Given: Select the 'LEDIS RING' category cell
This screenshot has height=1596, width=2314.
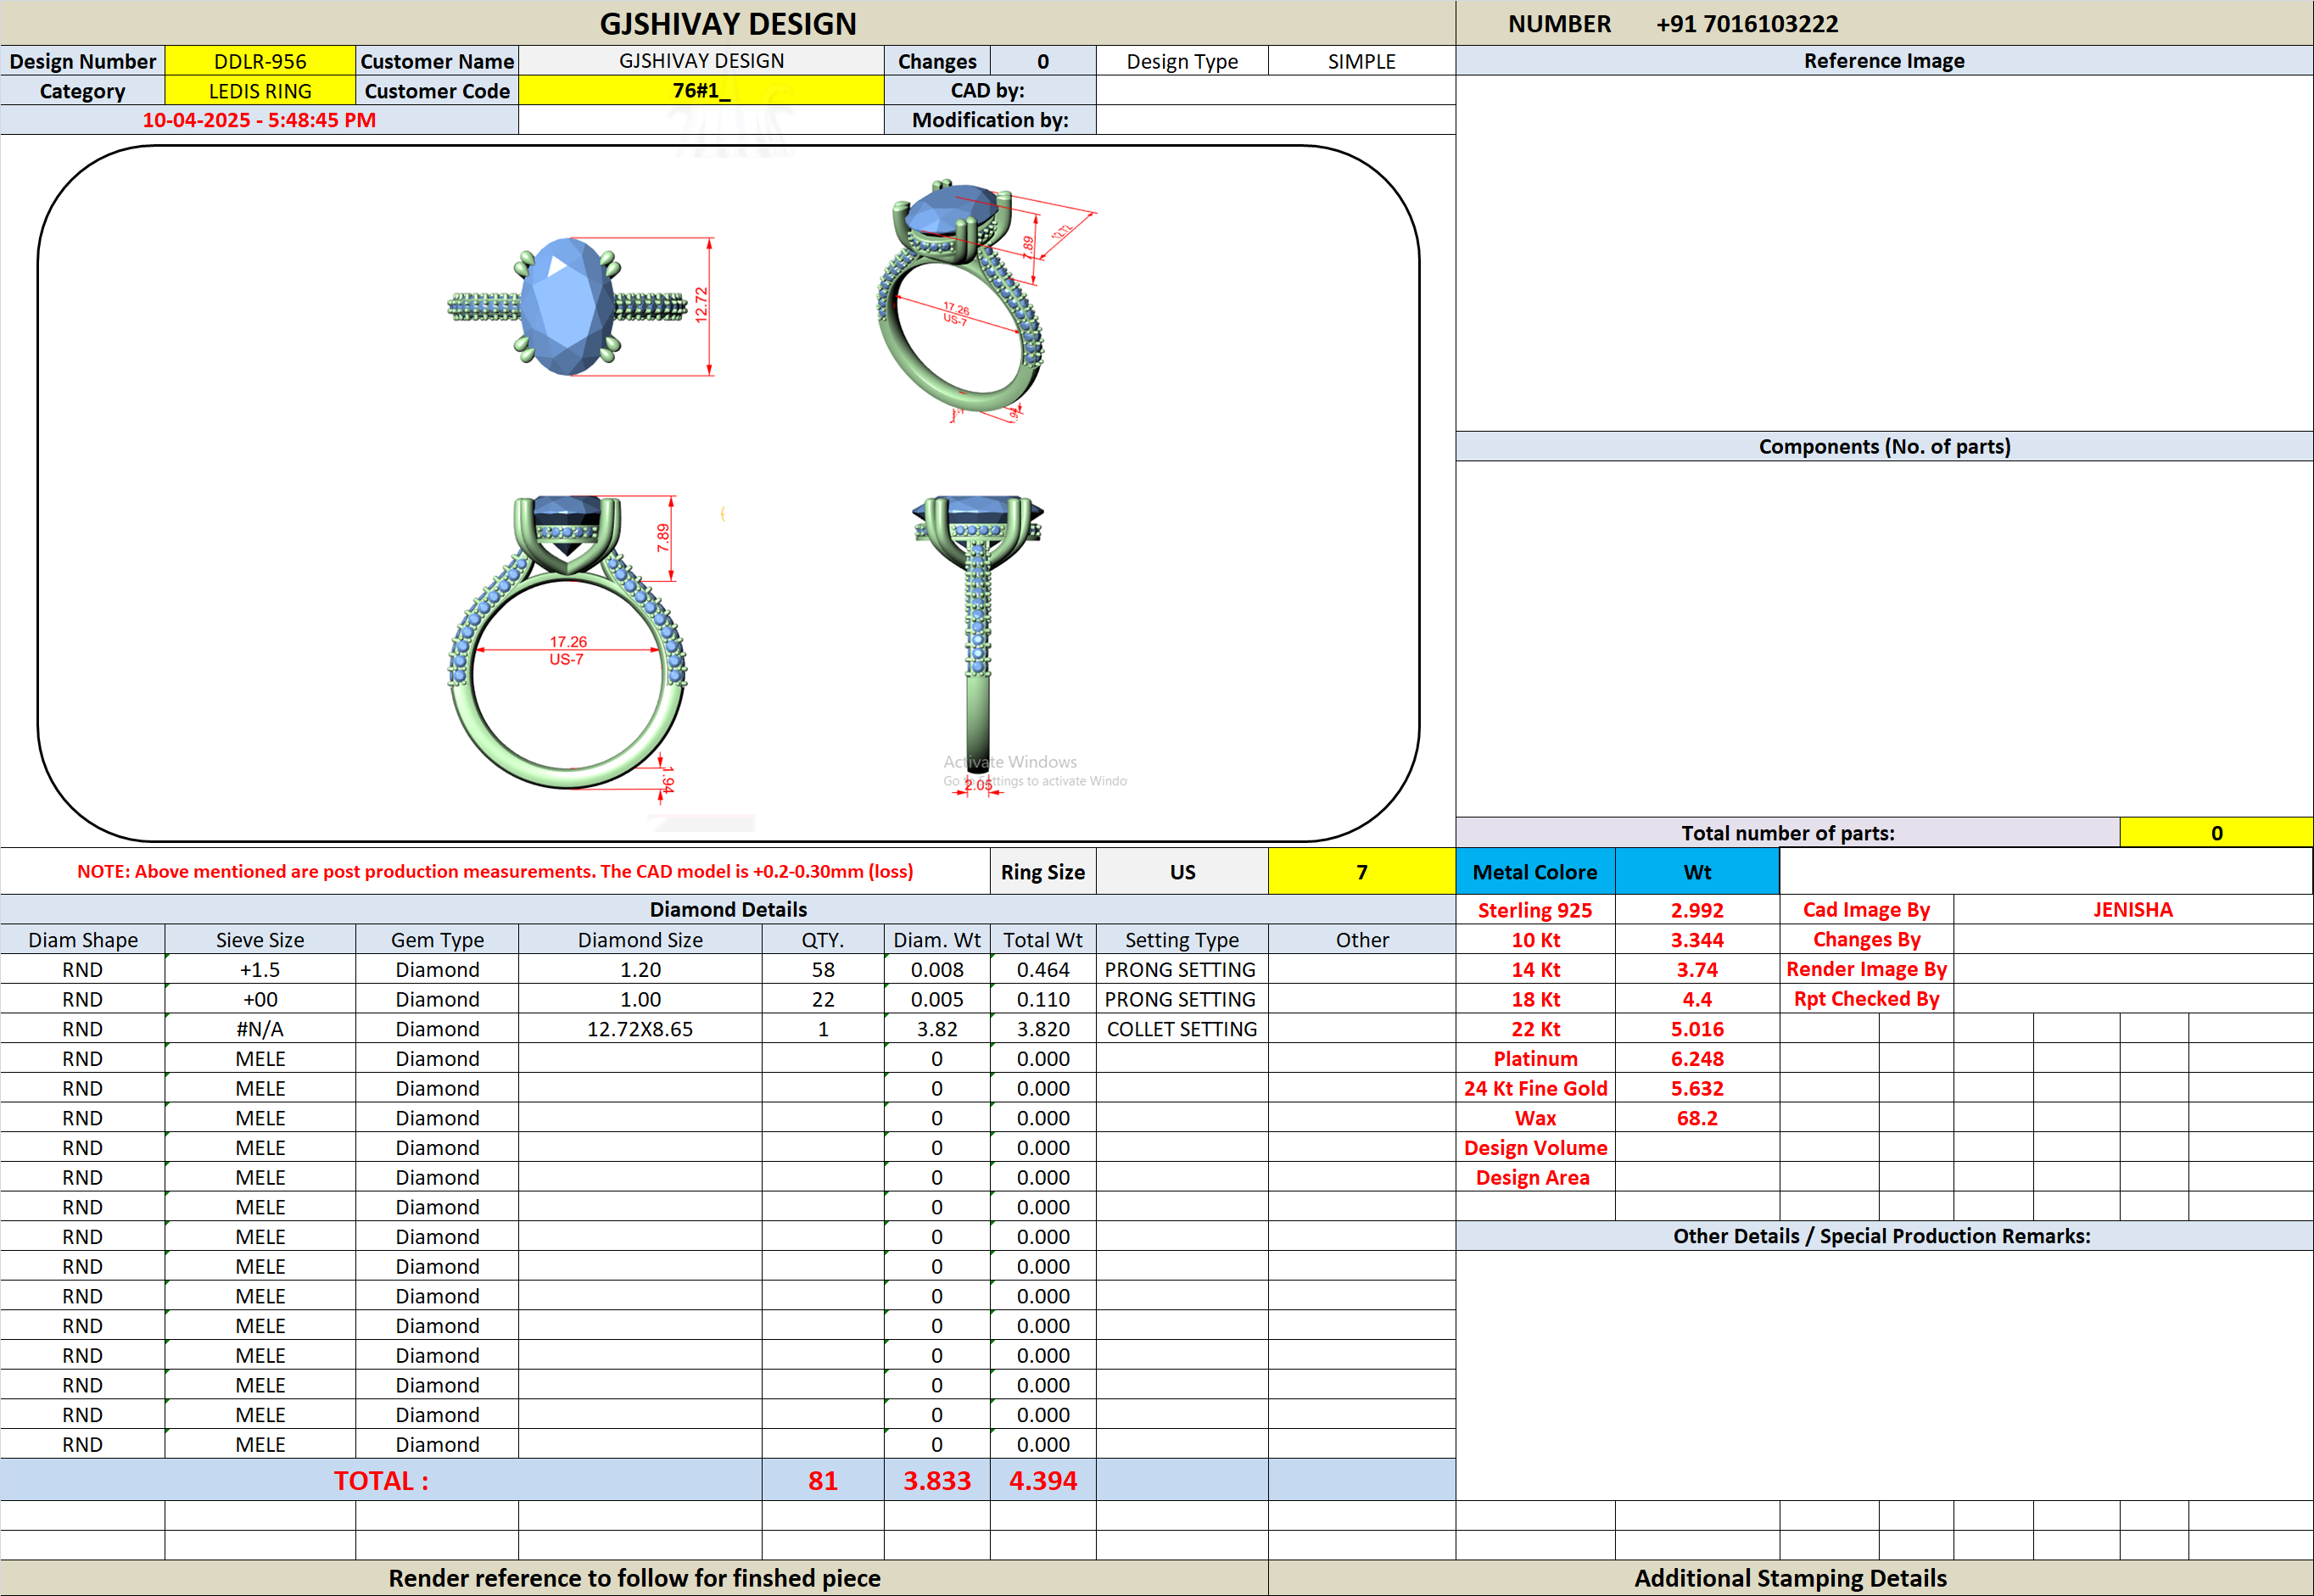Looking at the screenshot, I should 260,91.
